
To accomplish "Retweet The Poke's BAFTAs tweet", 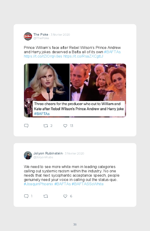I will click(x=46, y=126).
